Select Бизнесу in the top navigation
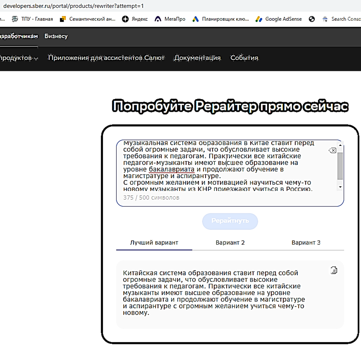The height and width of the screenshot is (345, 361). click(x=56, y=36)
